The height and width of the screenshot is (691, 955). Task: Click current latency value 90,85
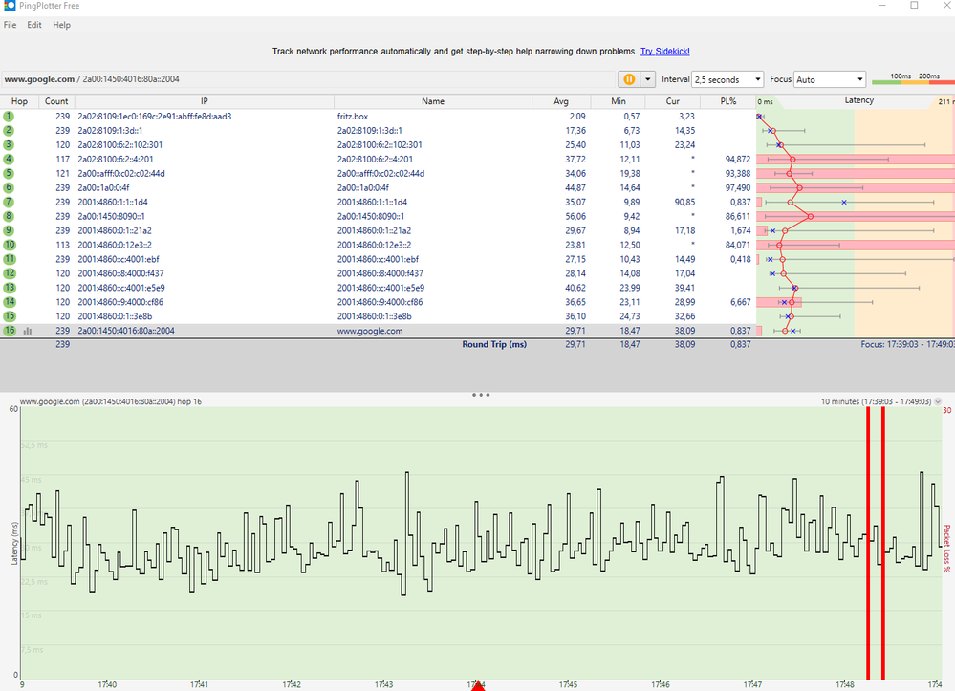pos(684,202)
